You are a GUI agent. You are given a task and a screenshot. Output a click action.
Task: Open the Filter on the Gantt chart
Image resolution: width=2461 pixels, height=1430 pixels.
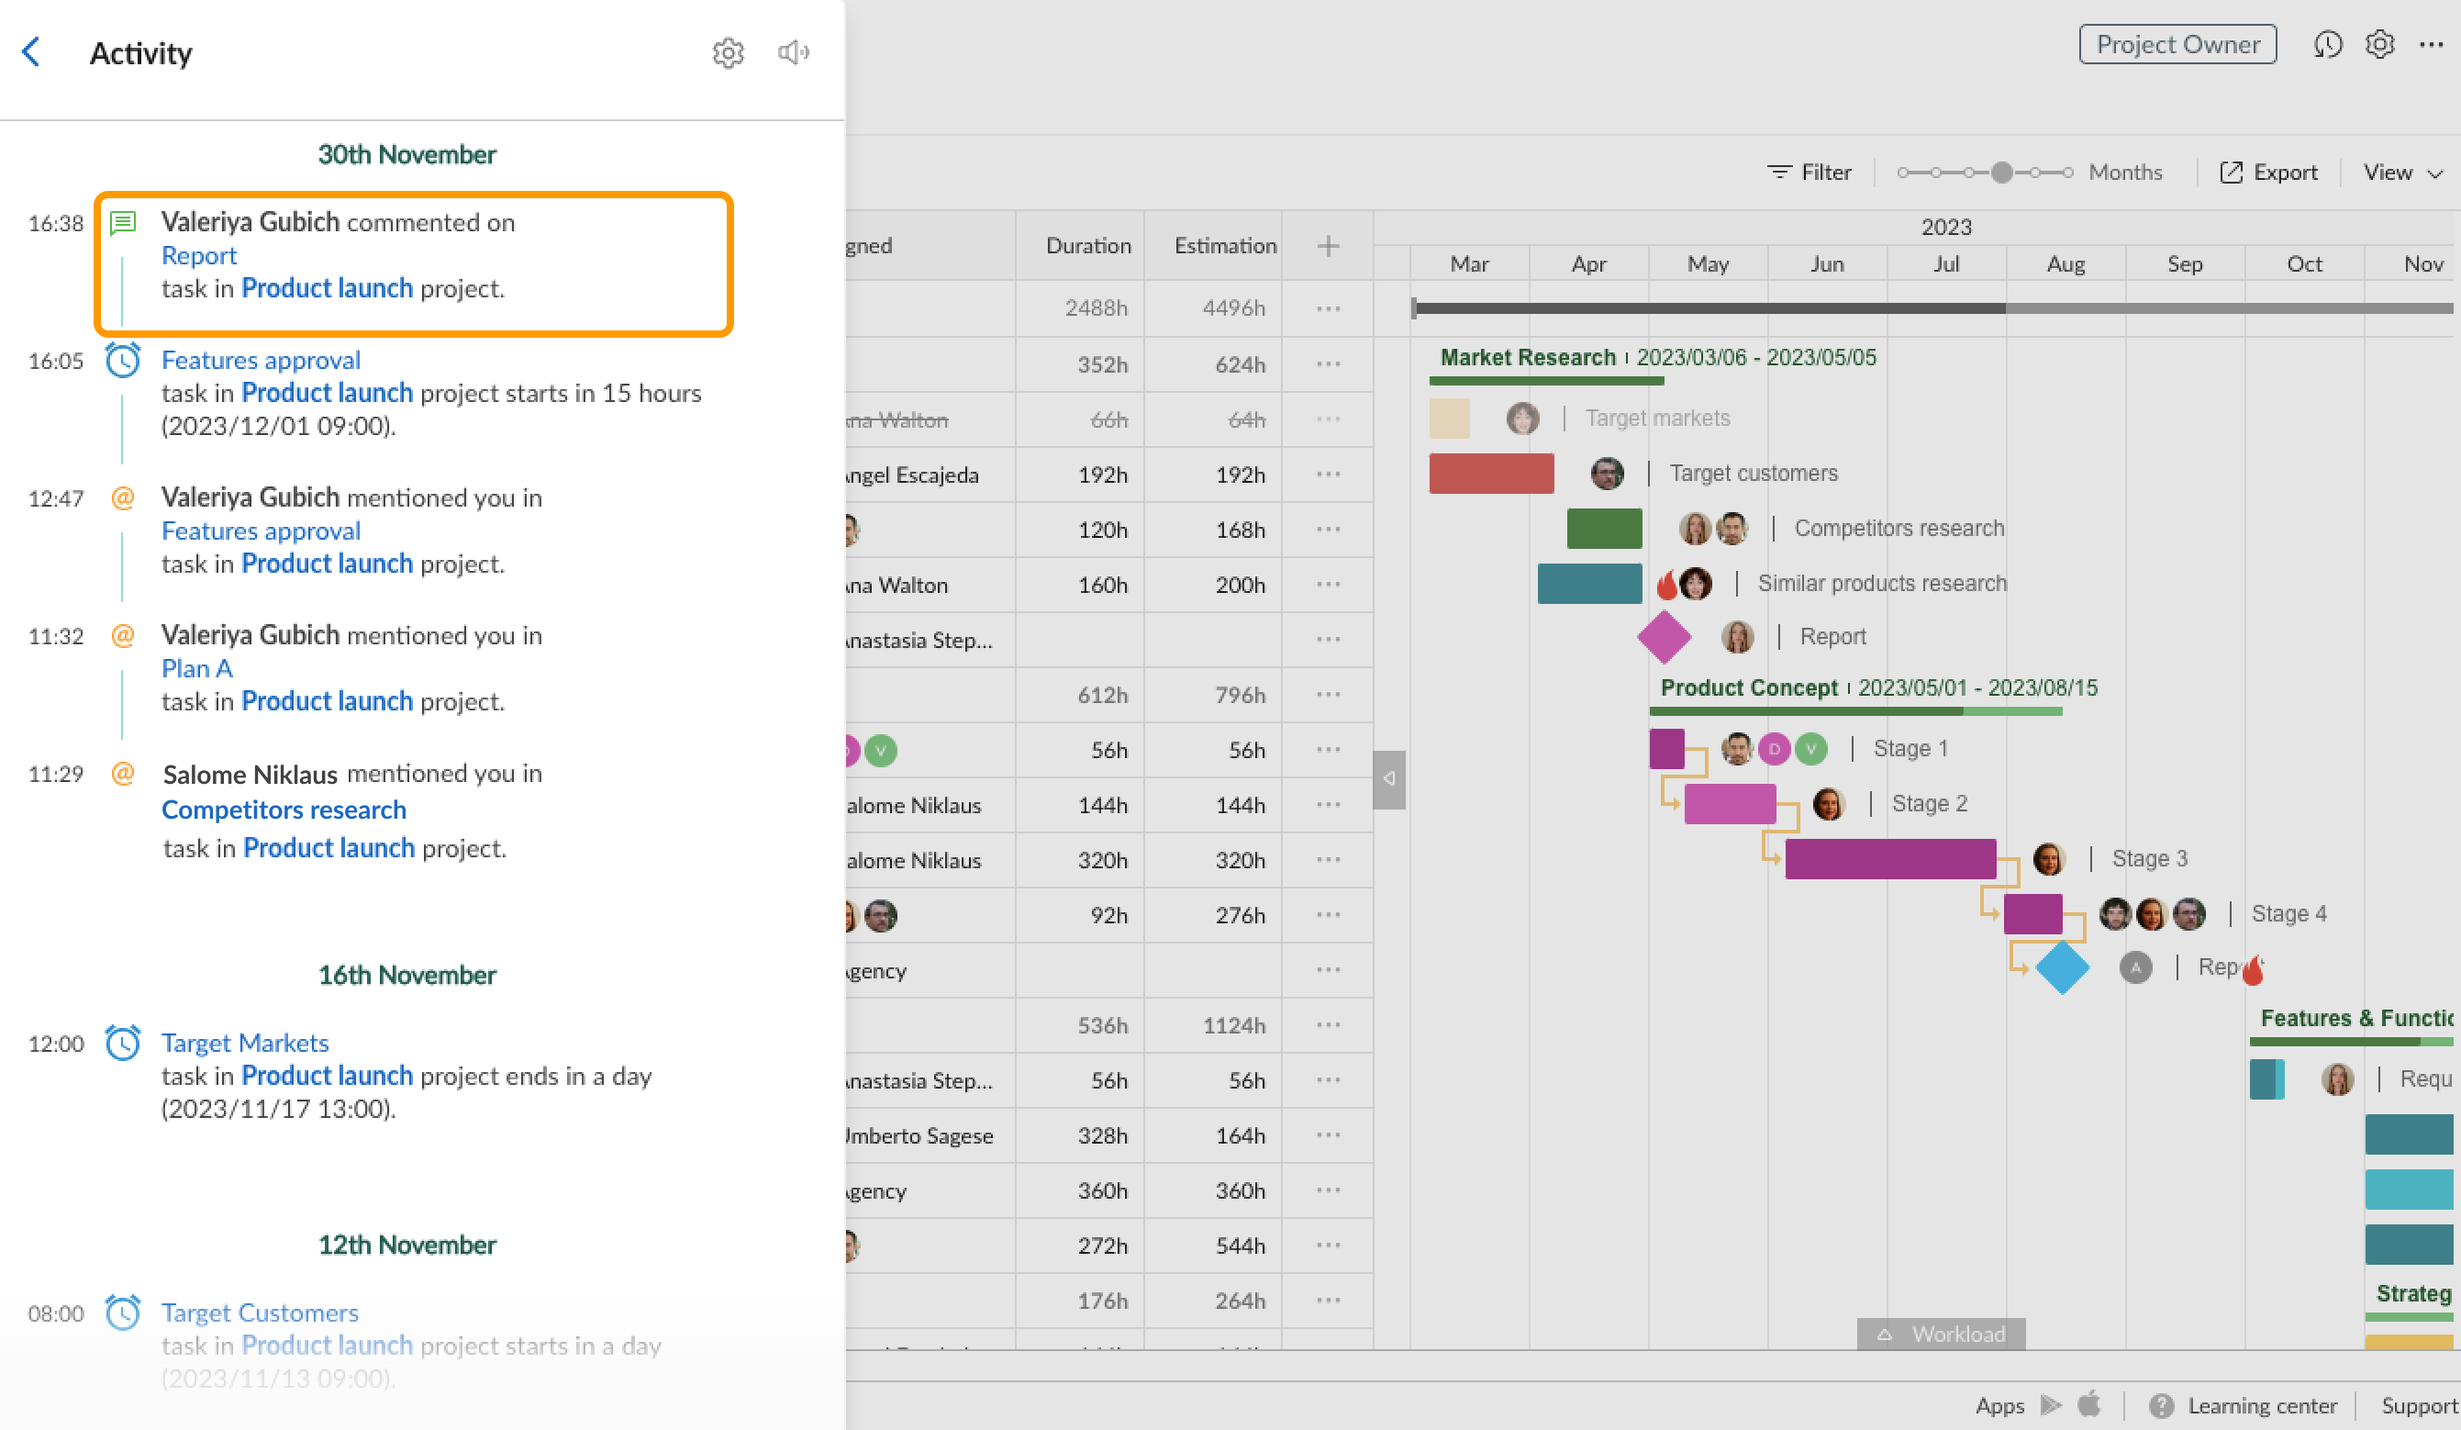pyautogui.click(x=1810, y=171)
